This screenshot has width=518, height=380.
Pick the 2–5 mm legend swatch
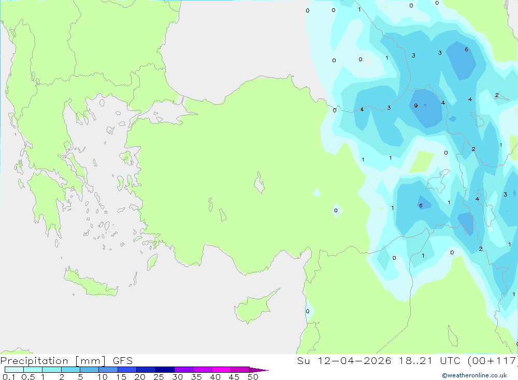(x=70, y=370)
